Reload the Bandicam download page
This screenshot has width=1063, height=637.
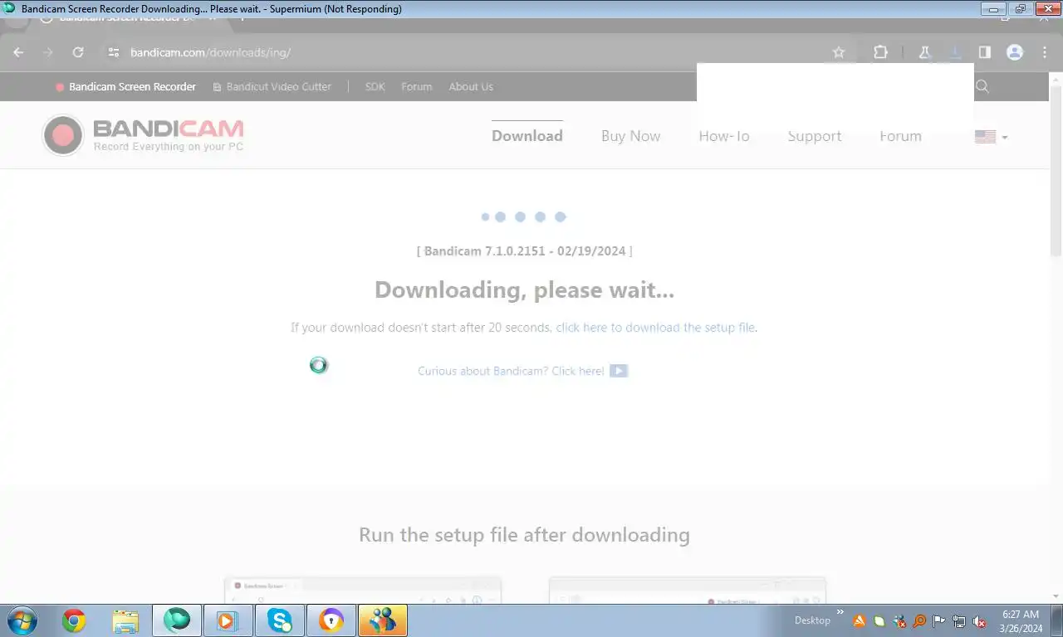click(78, 52)
